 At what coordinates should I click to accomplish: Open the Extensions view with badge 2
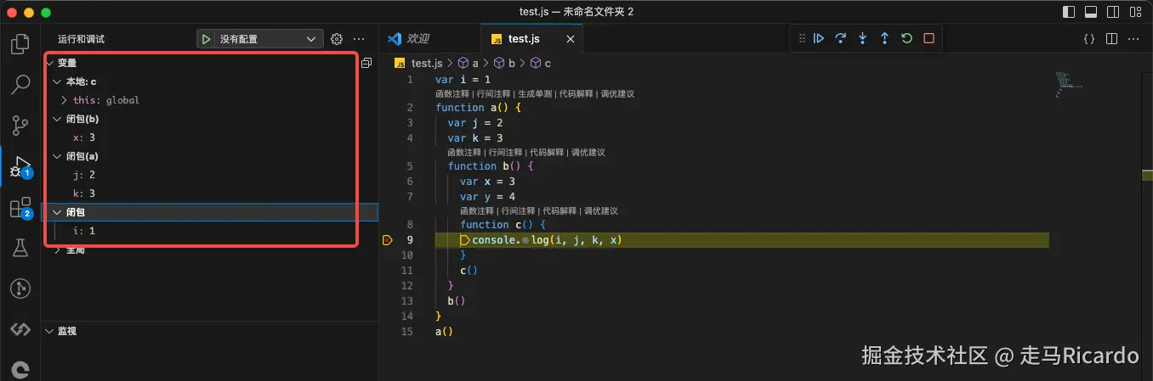20,208
